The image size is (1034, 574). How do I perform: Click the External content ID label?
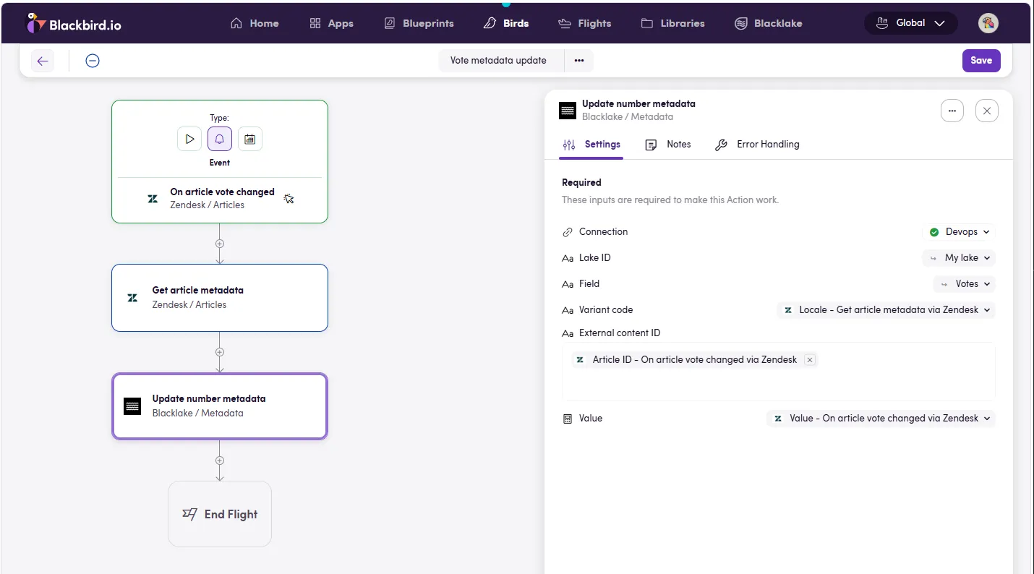(620, 333)
